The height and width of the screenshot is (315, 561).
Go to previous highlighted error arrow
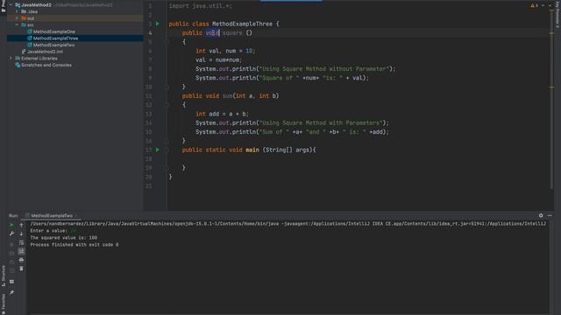click(x=543, y=5)
